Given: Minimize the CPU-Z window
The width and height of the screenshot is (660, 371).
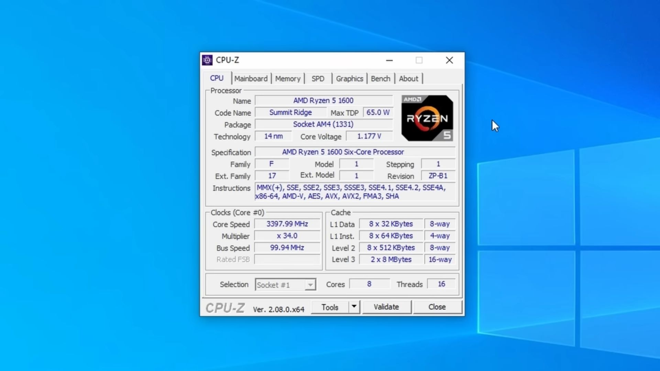Looking at the screenshot, I should (389, 60).
